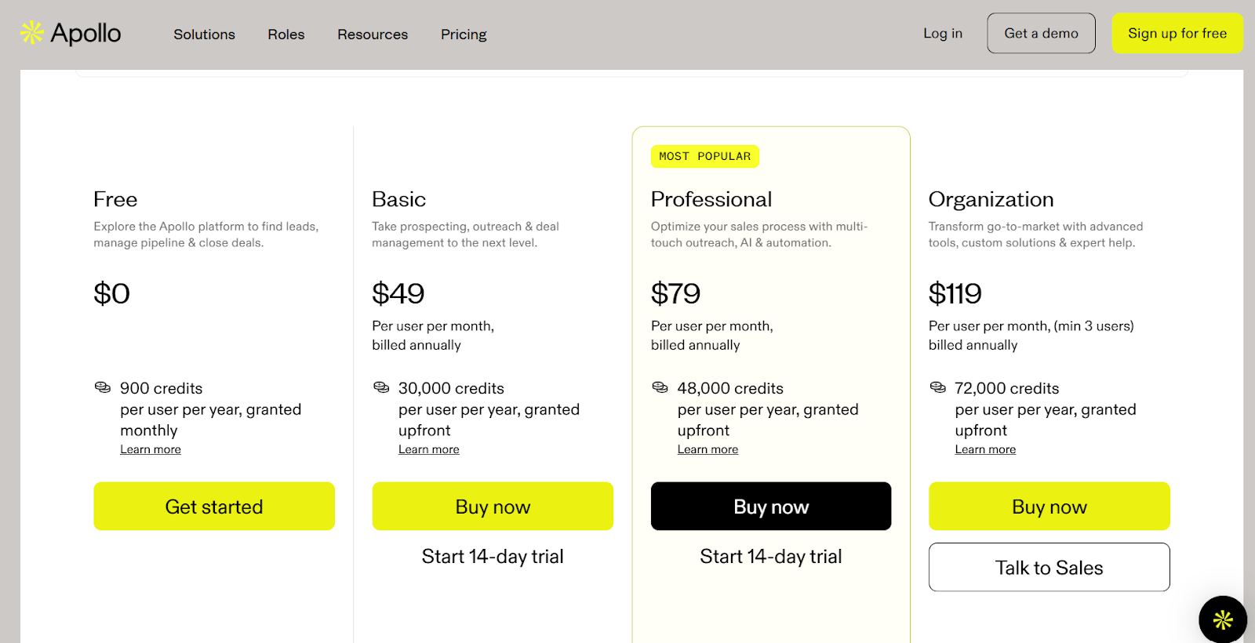The width and height of the screenshot is (1255, 643).
Task: Open the Solutions menu
Action: 204,35
